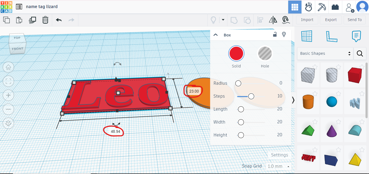
Task: Click the Radius slider handle
Action: (238, 83)
